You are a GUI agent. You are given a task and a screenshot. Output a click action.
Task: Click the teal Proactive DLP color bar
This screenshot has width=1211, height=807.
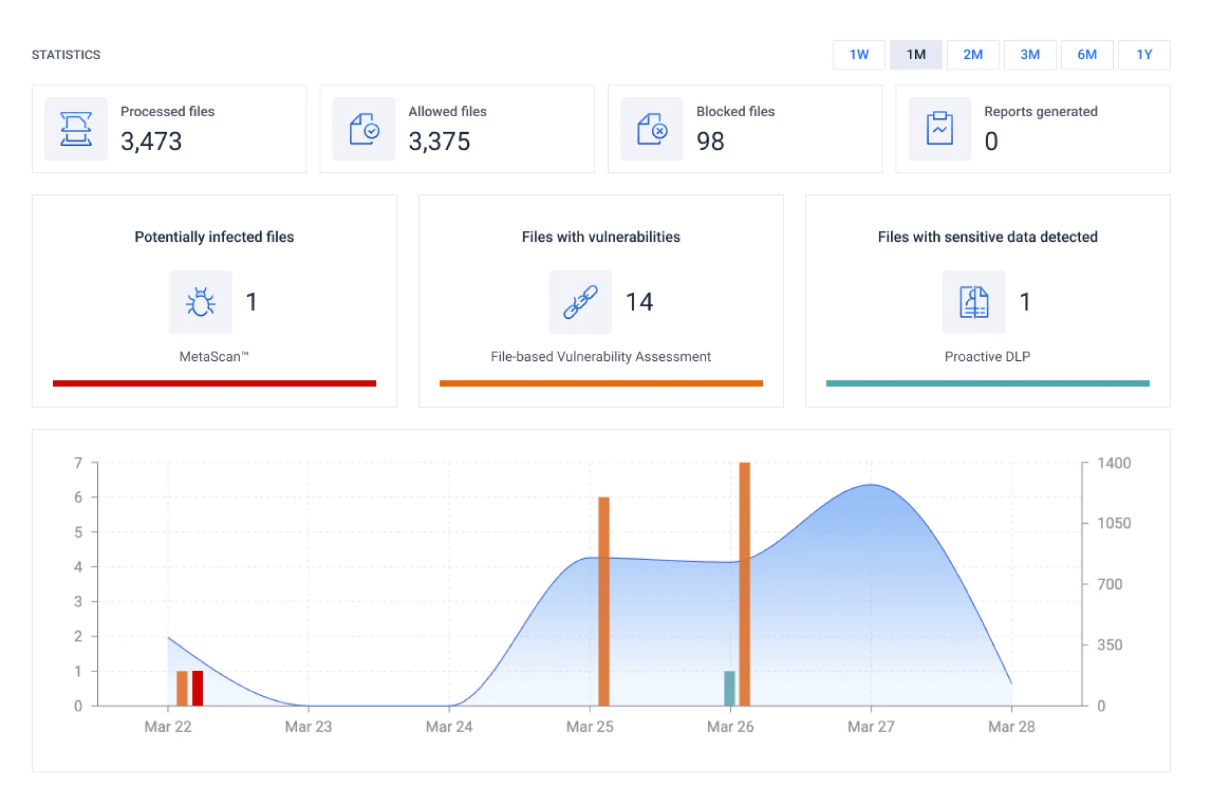tap(988, 383)
